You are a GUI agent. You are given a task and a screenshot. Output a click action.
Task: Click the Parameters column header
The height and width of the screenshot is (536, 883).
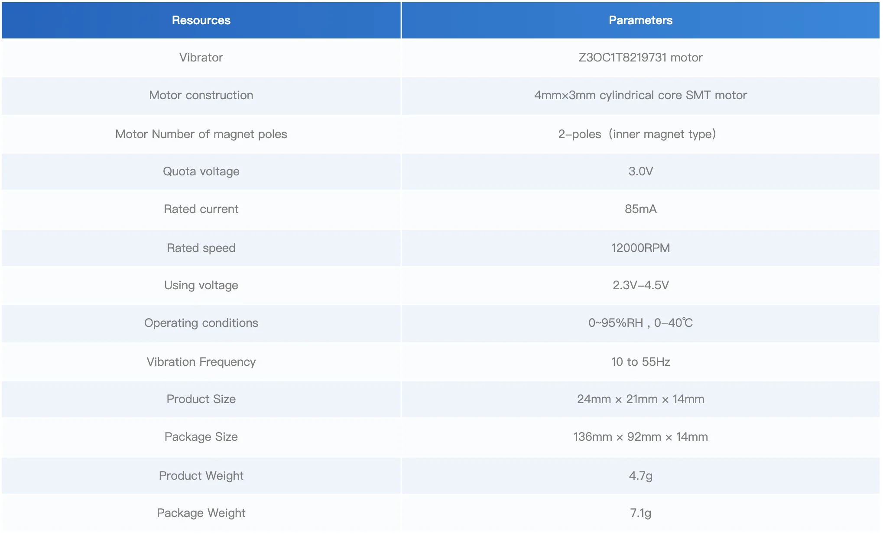point(640,20)
